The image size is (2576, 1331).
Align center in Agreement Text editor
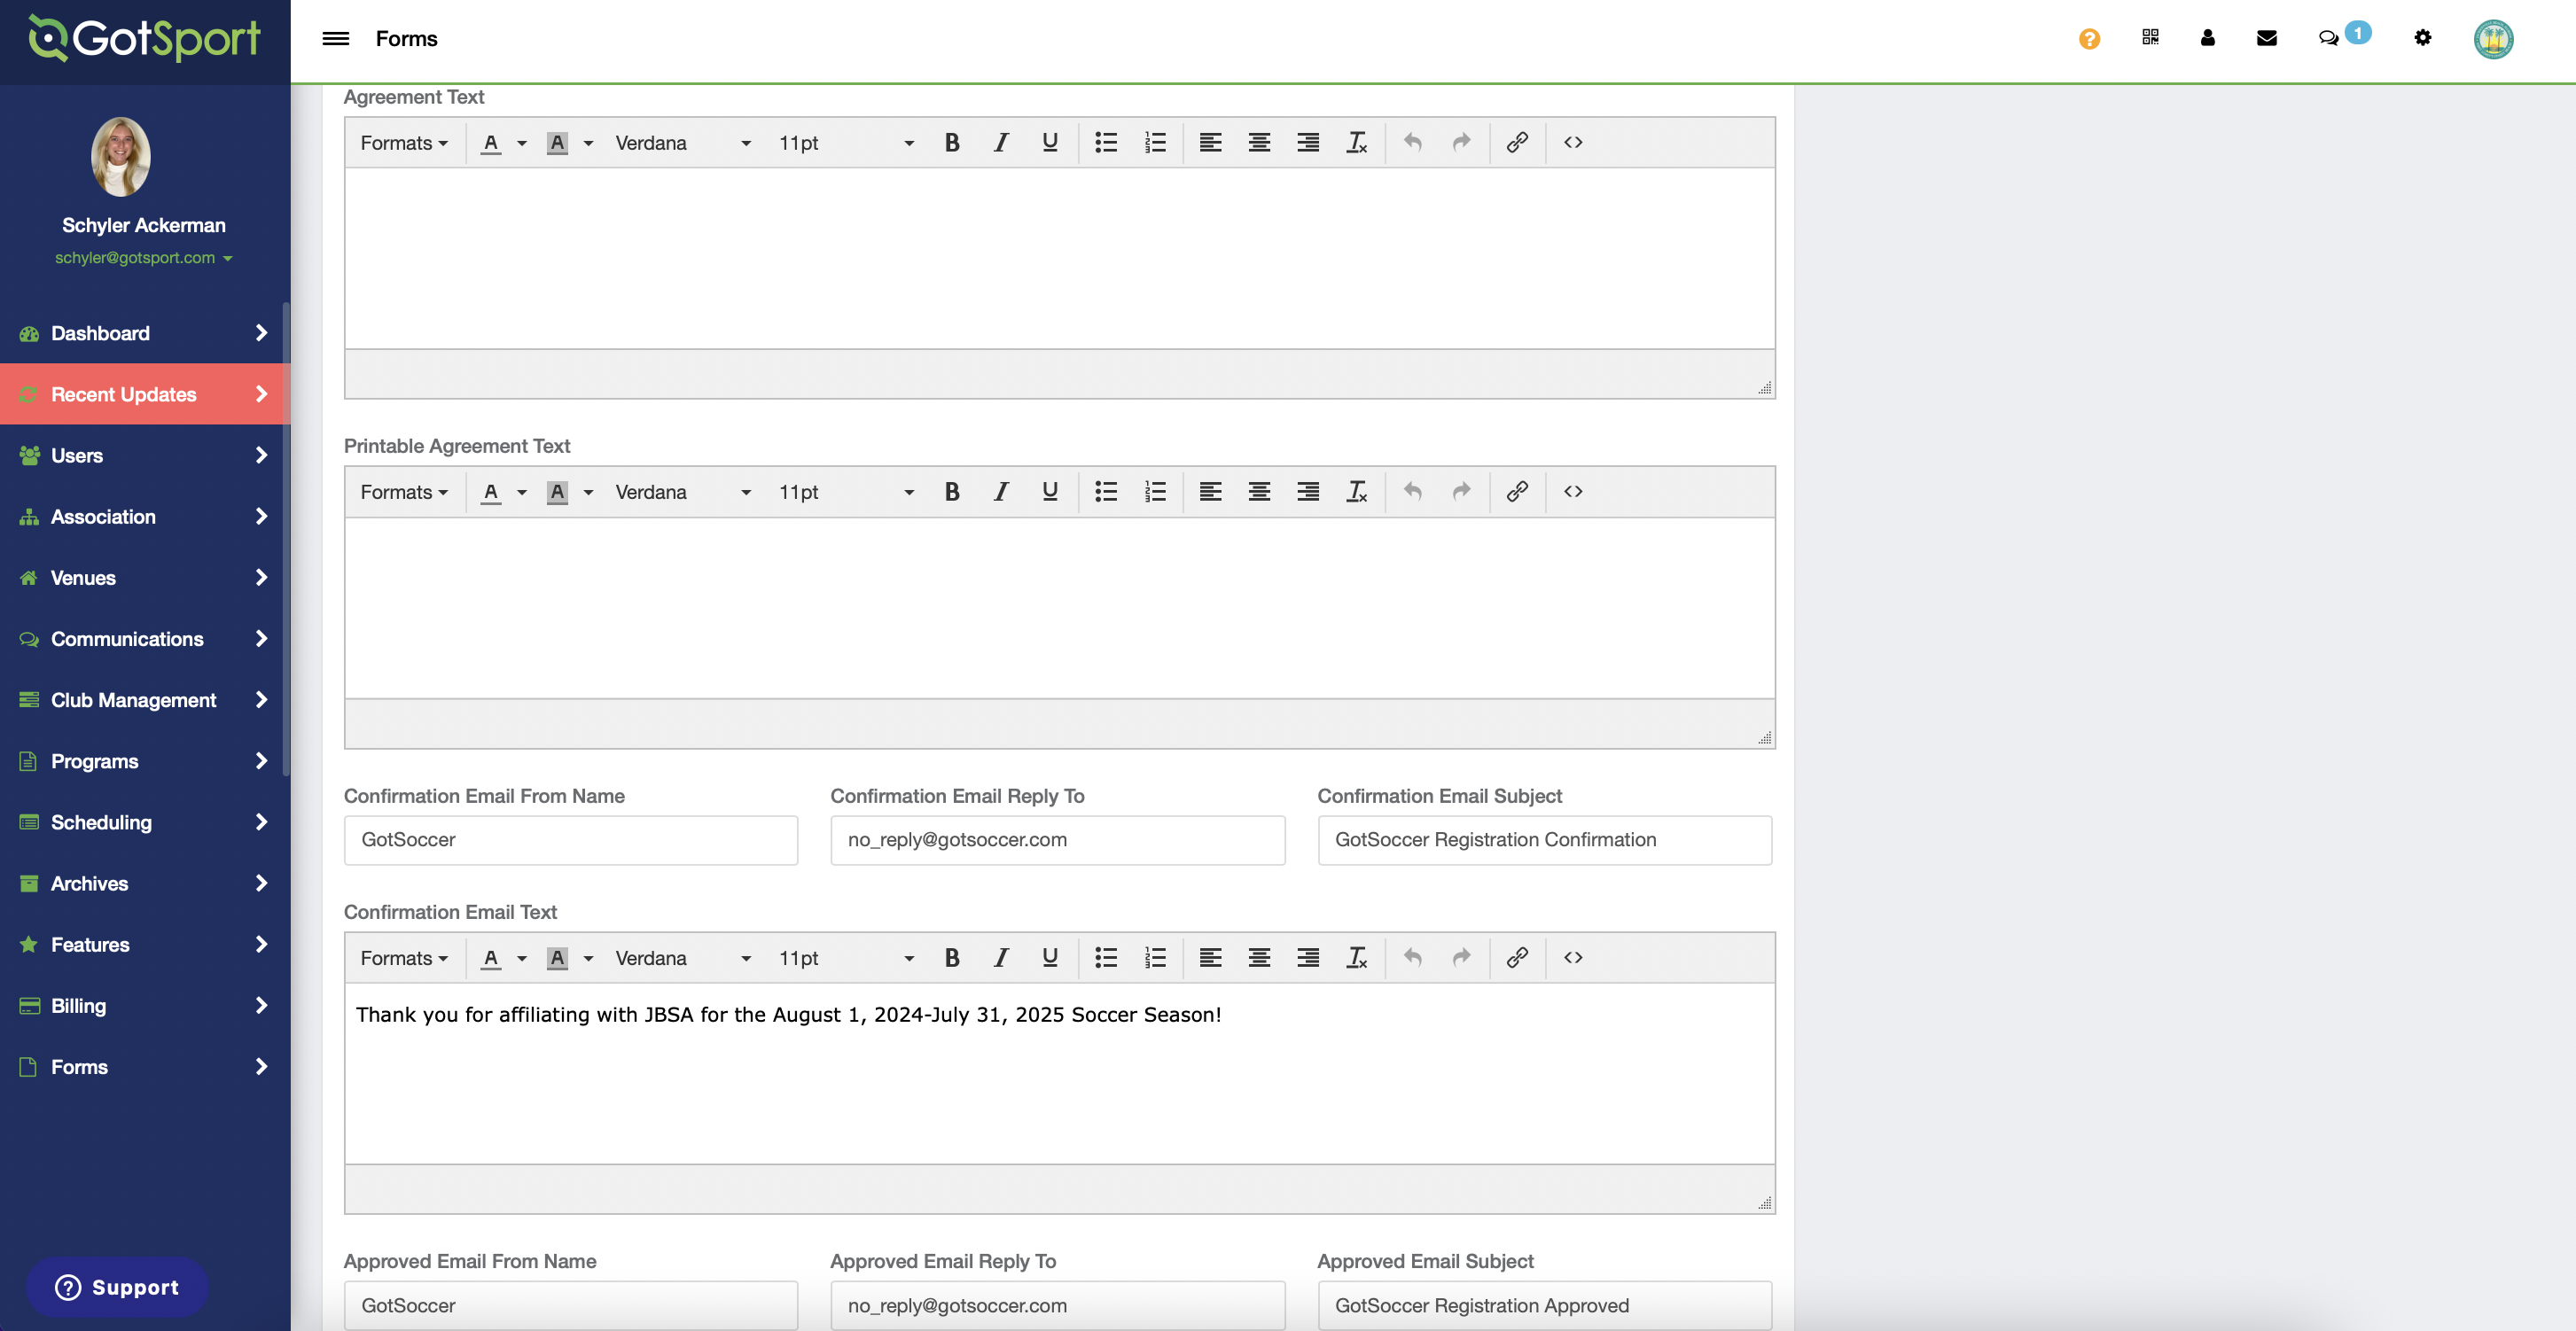(x=1259, y=143)
